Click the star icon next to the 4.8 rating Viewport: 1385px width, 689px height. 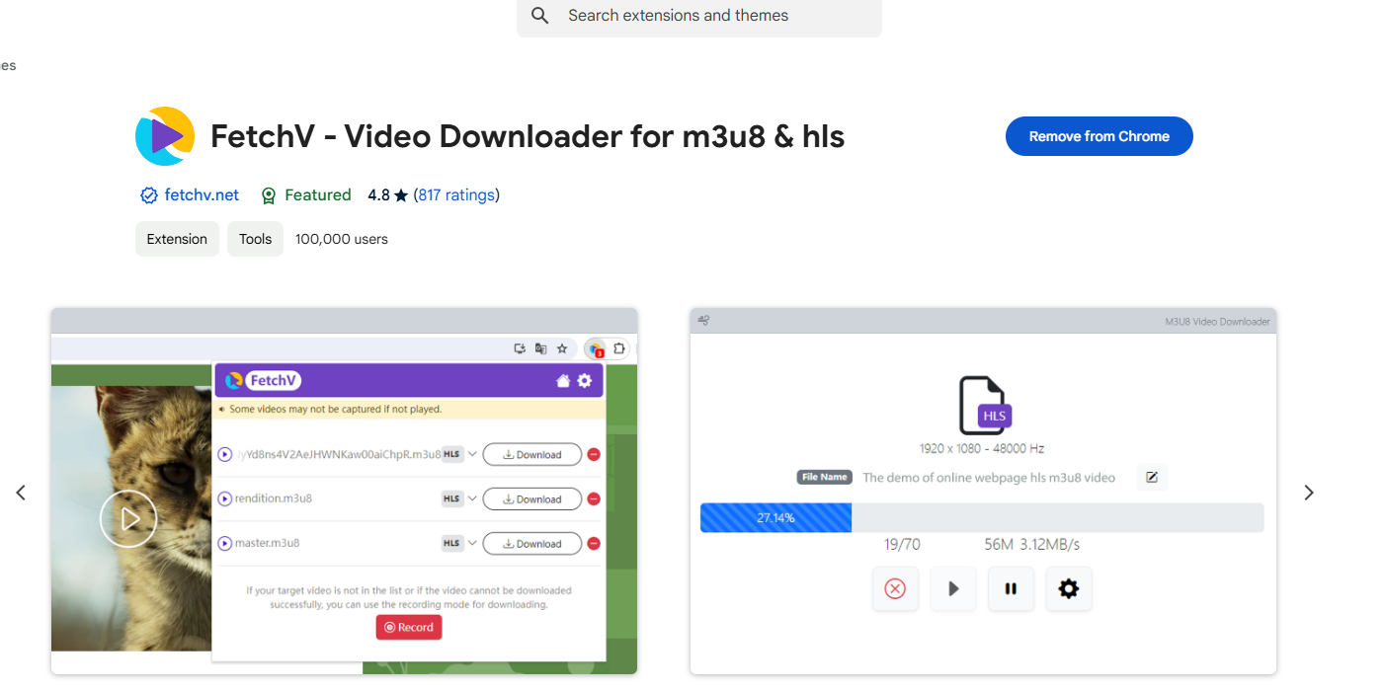[x=401, y=195]
